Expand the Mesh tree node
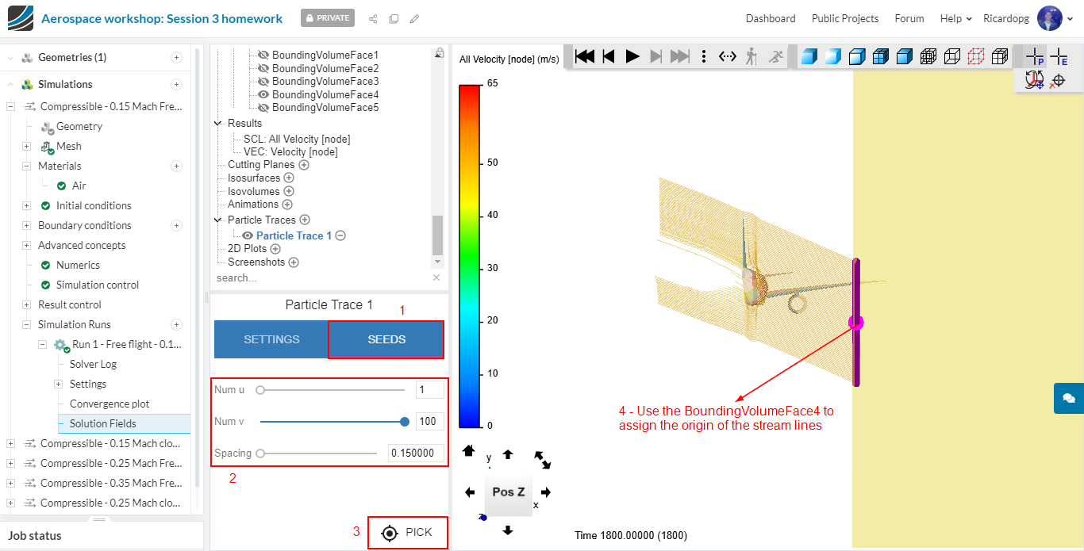 point(26,147)
